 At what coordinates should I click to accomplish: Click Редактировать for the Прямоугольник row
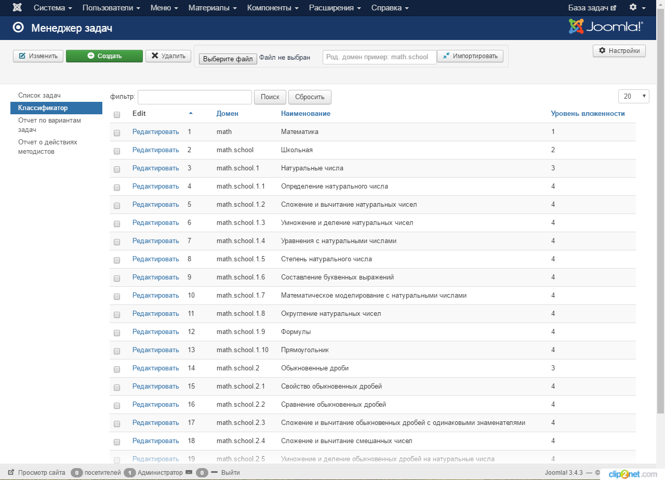pos(156,350)
